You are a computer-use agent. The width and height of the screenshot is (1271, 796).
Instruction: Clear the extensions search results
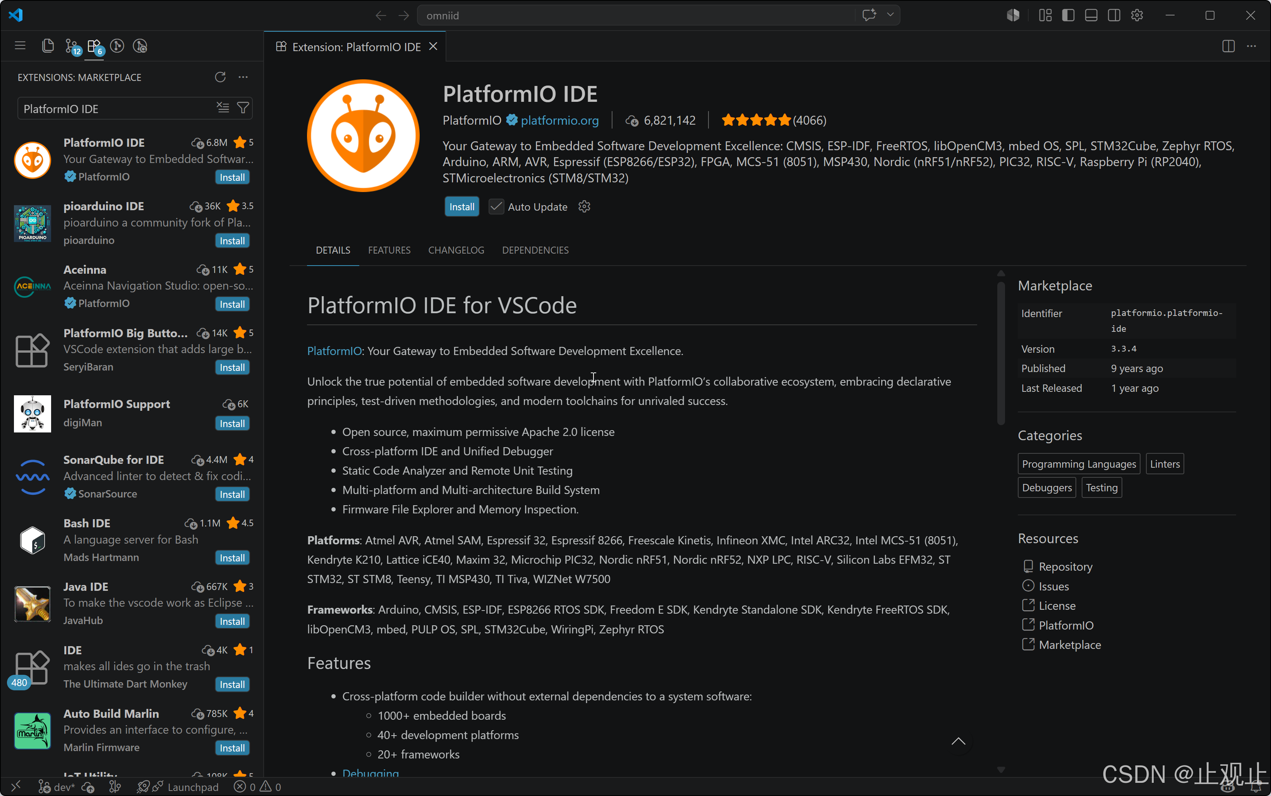(223, 108)
